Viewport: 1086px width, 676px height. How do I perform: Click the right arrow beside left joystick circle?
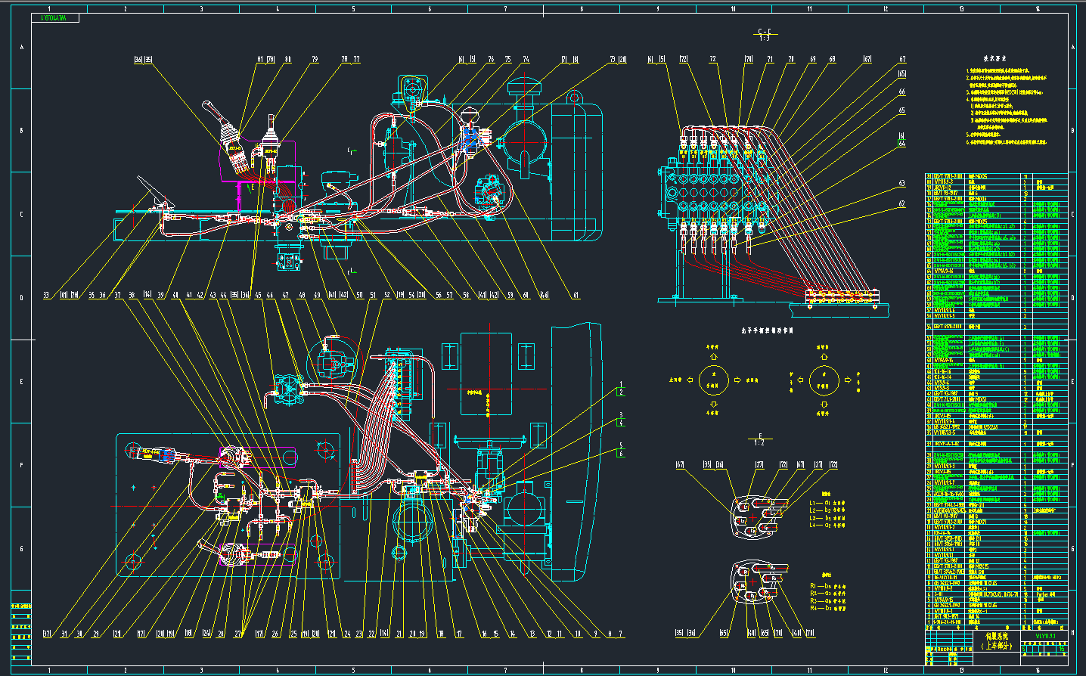tap(737, 380)
